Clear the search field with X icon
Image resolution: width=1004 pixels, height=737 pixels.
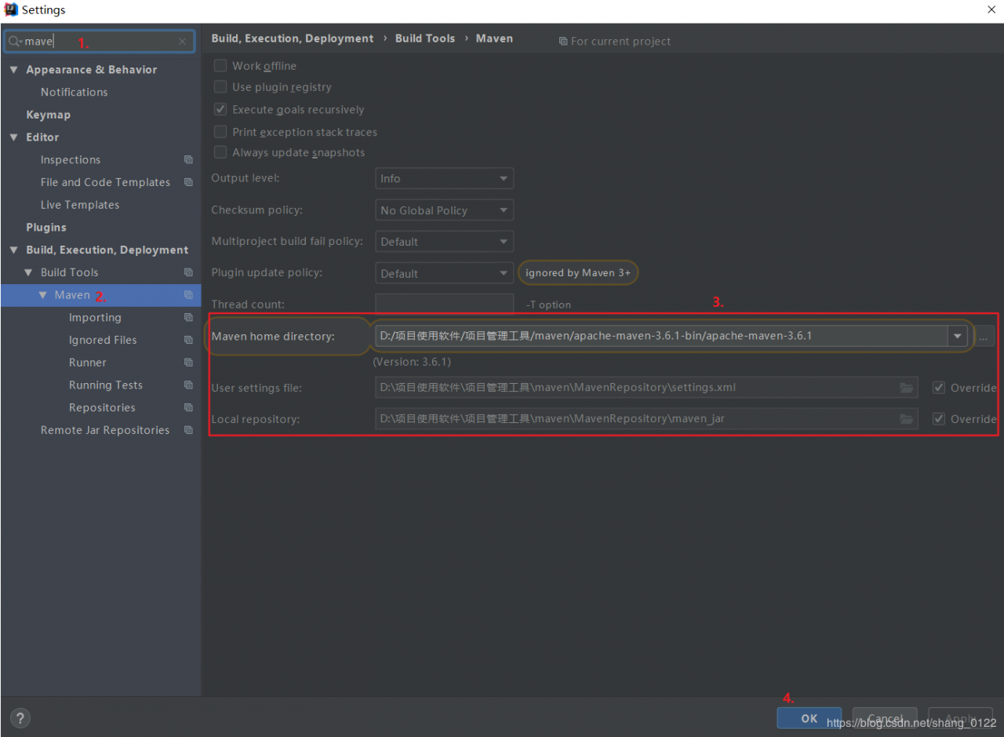(x=182, y=42)
